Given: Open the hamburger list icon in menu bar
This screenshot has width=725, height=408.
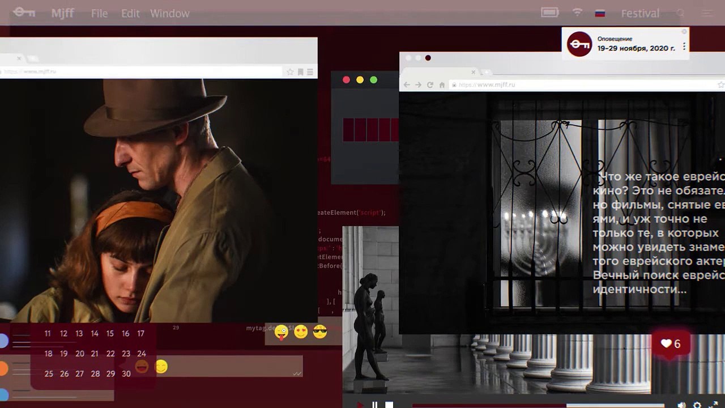Looking at the screenshot, I should (x=707, y=13).
